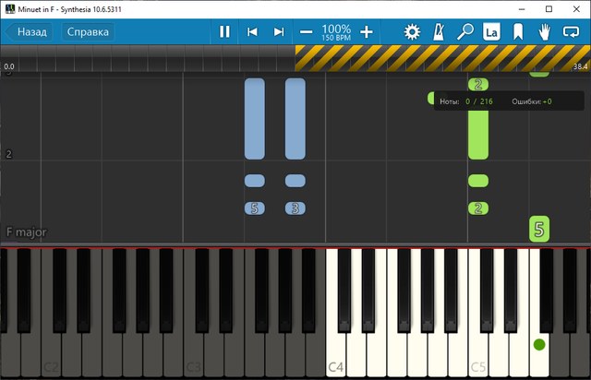
Task: Click the Synthesia app icon in title bar
Action: point(10,9)
